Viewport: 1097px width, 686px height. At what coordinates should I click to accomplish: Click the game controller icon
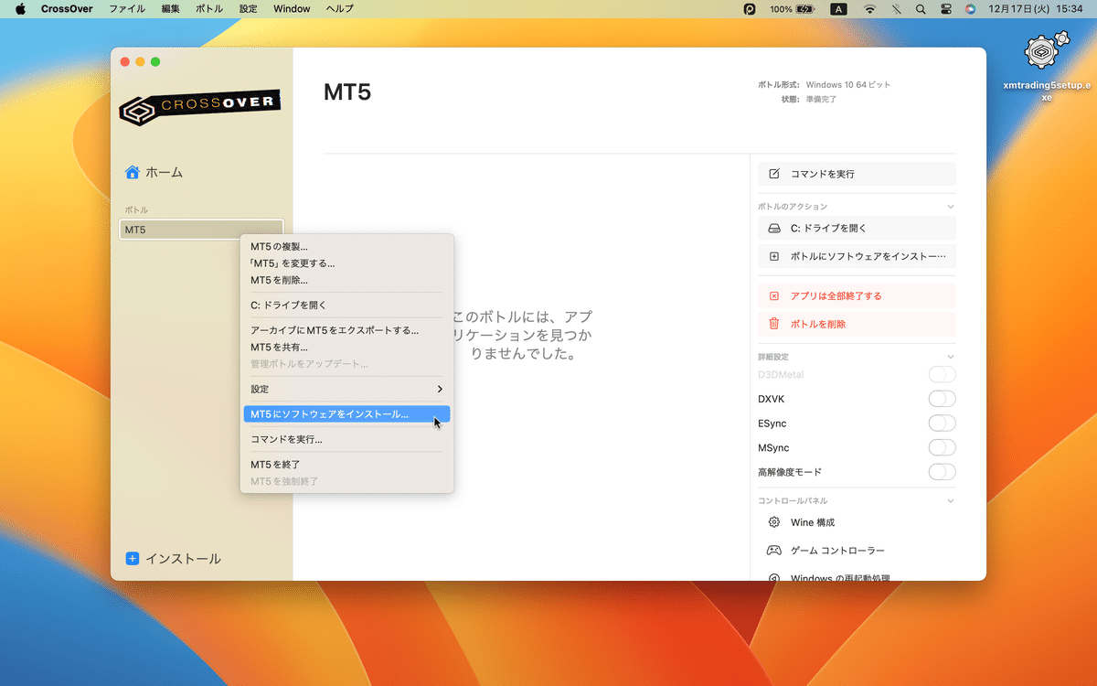coord(774,551)
